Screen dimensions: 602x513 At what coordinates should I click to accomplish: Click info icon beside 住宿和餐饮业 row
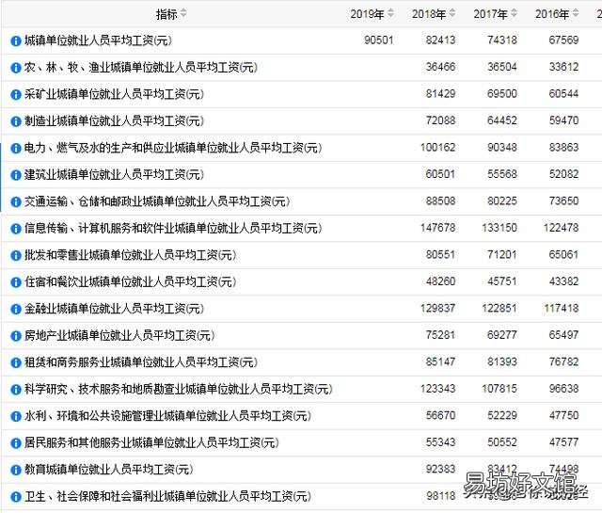click(x=15, y=282)
